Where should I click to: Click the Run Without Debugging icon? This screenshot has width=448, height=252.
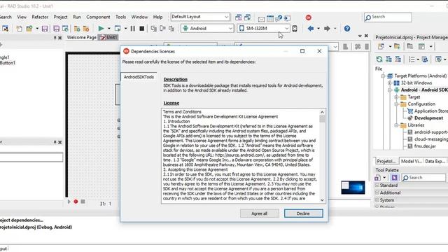point(118,28)
